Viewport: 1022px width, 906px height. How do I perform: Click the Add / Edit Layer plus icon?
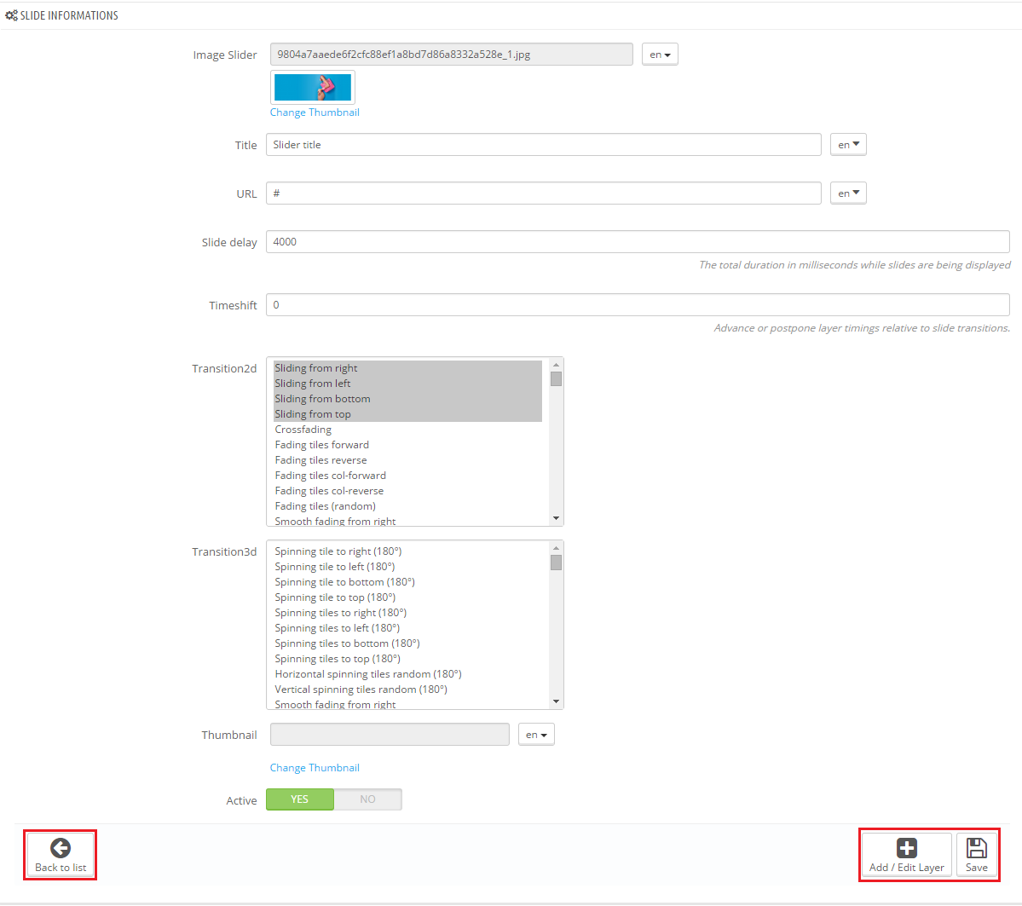pyautogui.click(x=906, y=848)
